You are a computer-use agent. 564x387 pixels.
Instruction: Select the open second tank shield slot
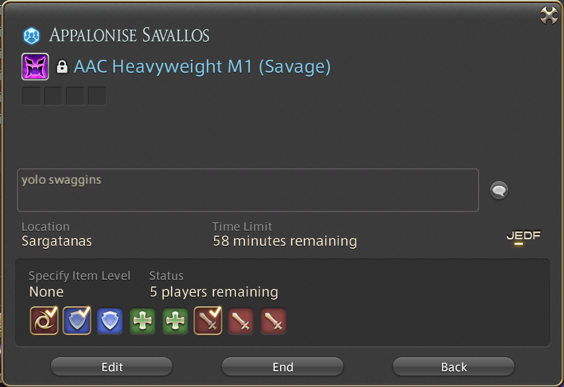click(x=110, y=321)
